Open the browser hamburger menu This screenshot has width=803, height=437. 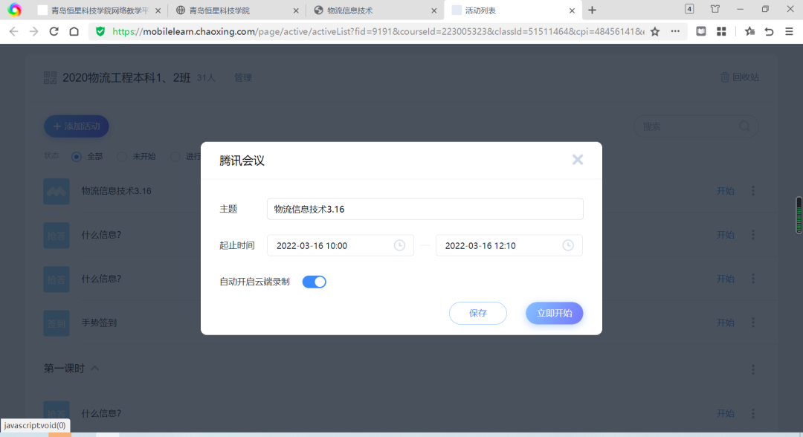(x=789, y=31)
